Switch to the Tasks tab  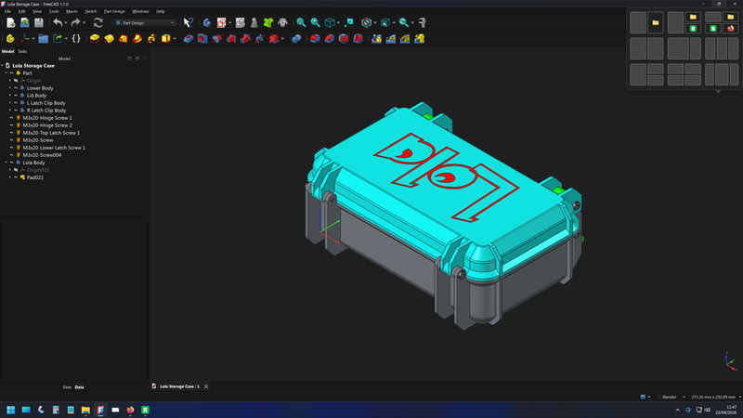(x=22, y=51)
